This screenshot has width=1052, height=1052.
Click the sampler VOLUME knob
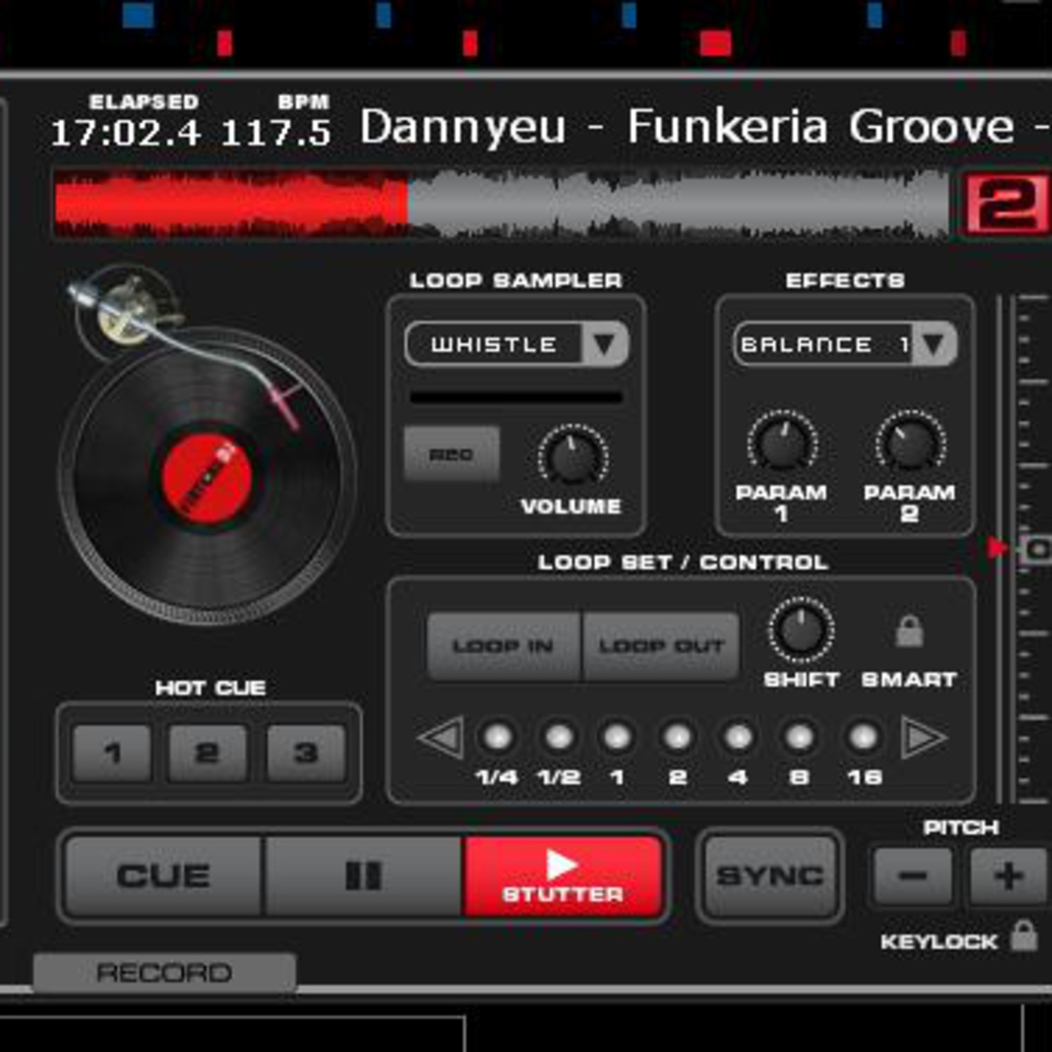573,457
